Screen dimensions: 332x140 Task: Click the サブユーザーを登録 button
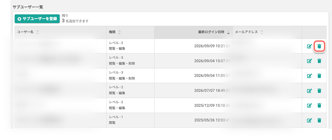pyautogui.click(x=37, y=19)
